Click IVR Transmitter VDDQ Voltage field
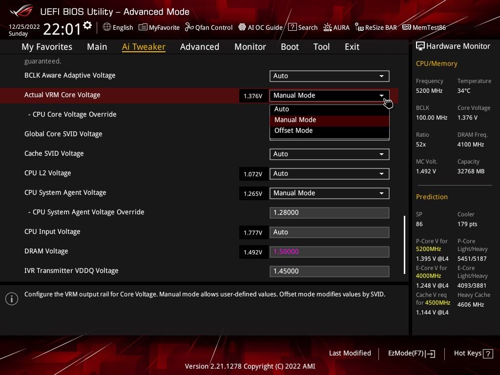The height and width of the screenshot is (375, 500). pyautogui.click(x=330, y=271)
